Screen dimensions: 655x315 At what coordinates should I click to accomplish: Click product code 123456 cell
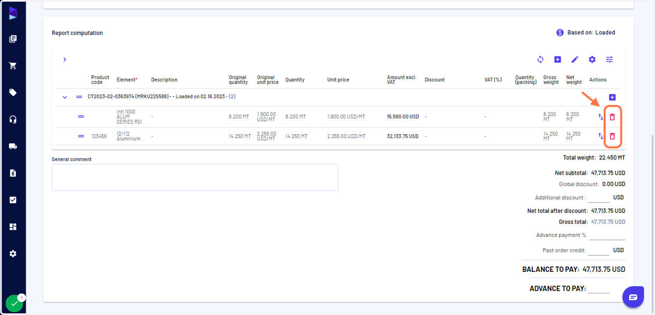coord(100,136)
